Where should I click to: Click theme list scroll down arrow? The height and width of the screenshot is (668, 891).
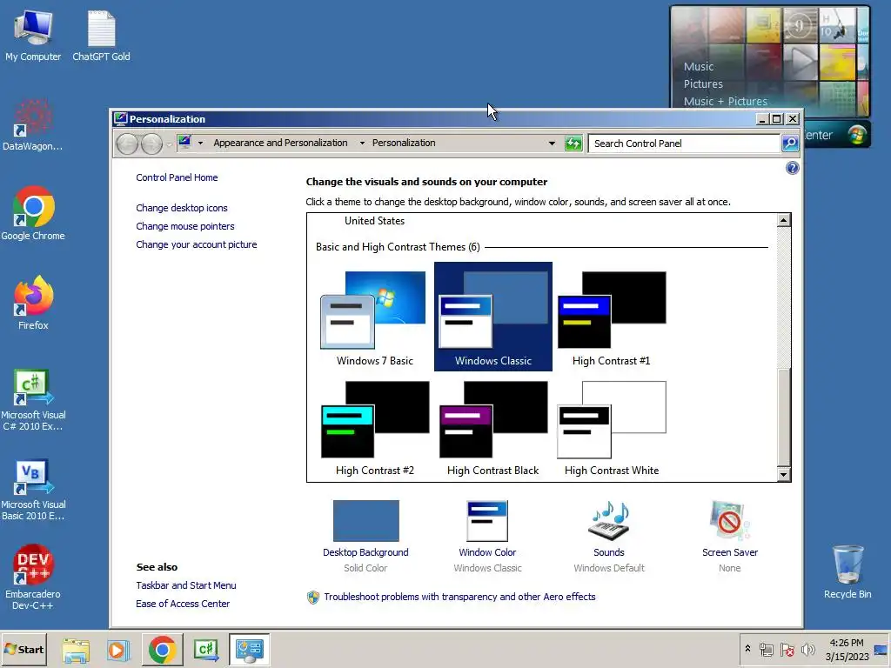coord(784,474)
